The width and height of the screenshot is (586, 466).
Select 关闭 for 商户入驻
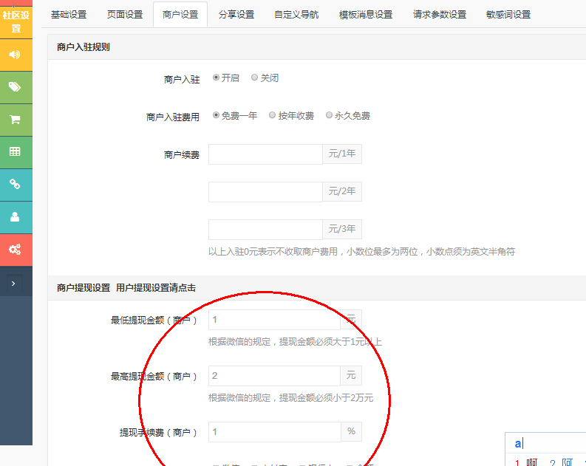pyautogui.click(x=254, y=78)
